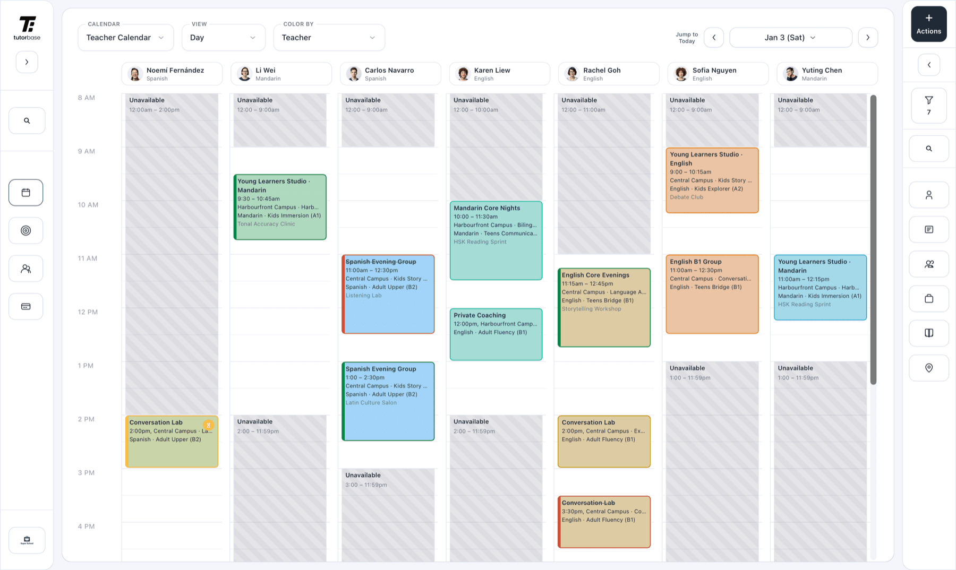Click Karen Liew's avatar

[x=463, y=74]
